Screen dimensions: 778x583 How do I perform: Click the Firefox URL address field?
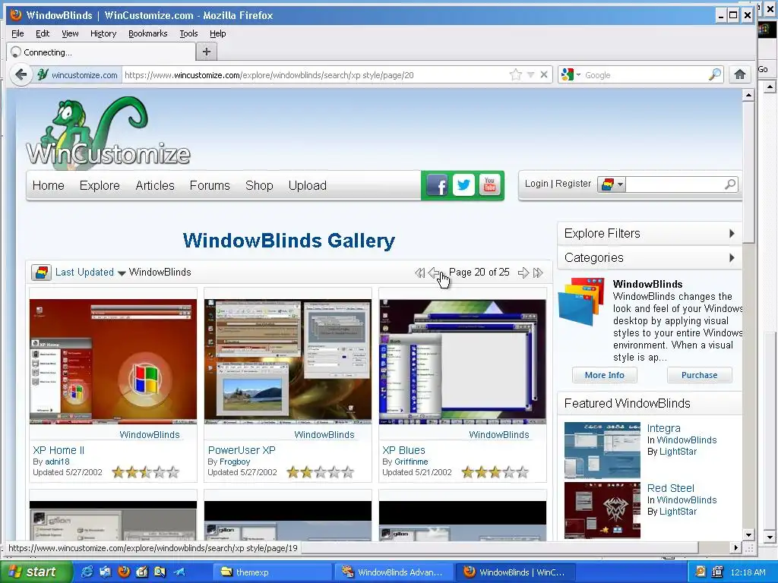click(315, 75)
